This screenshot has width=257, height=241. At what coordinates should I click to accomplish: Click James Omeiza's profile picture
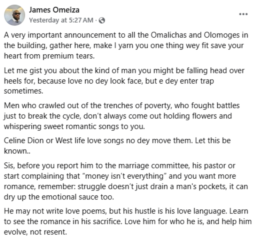click(15, 15)
